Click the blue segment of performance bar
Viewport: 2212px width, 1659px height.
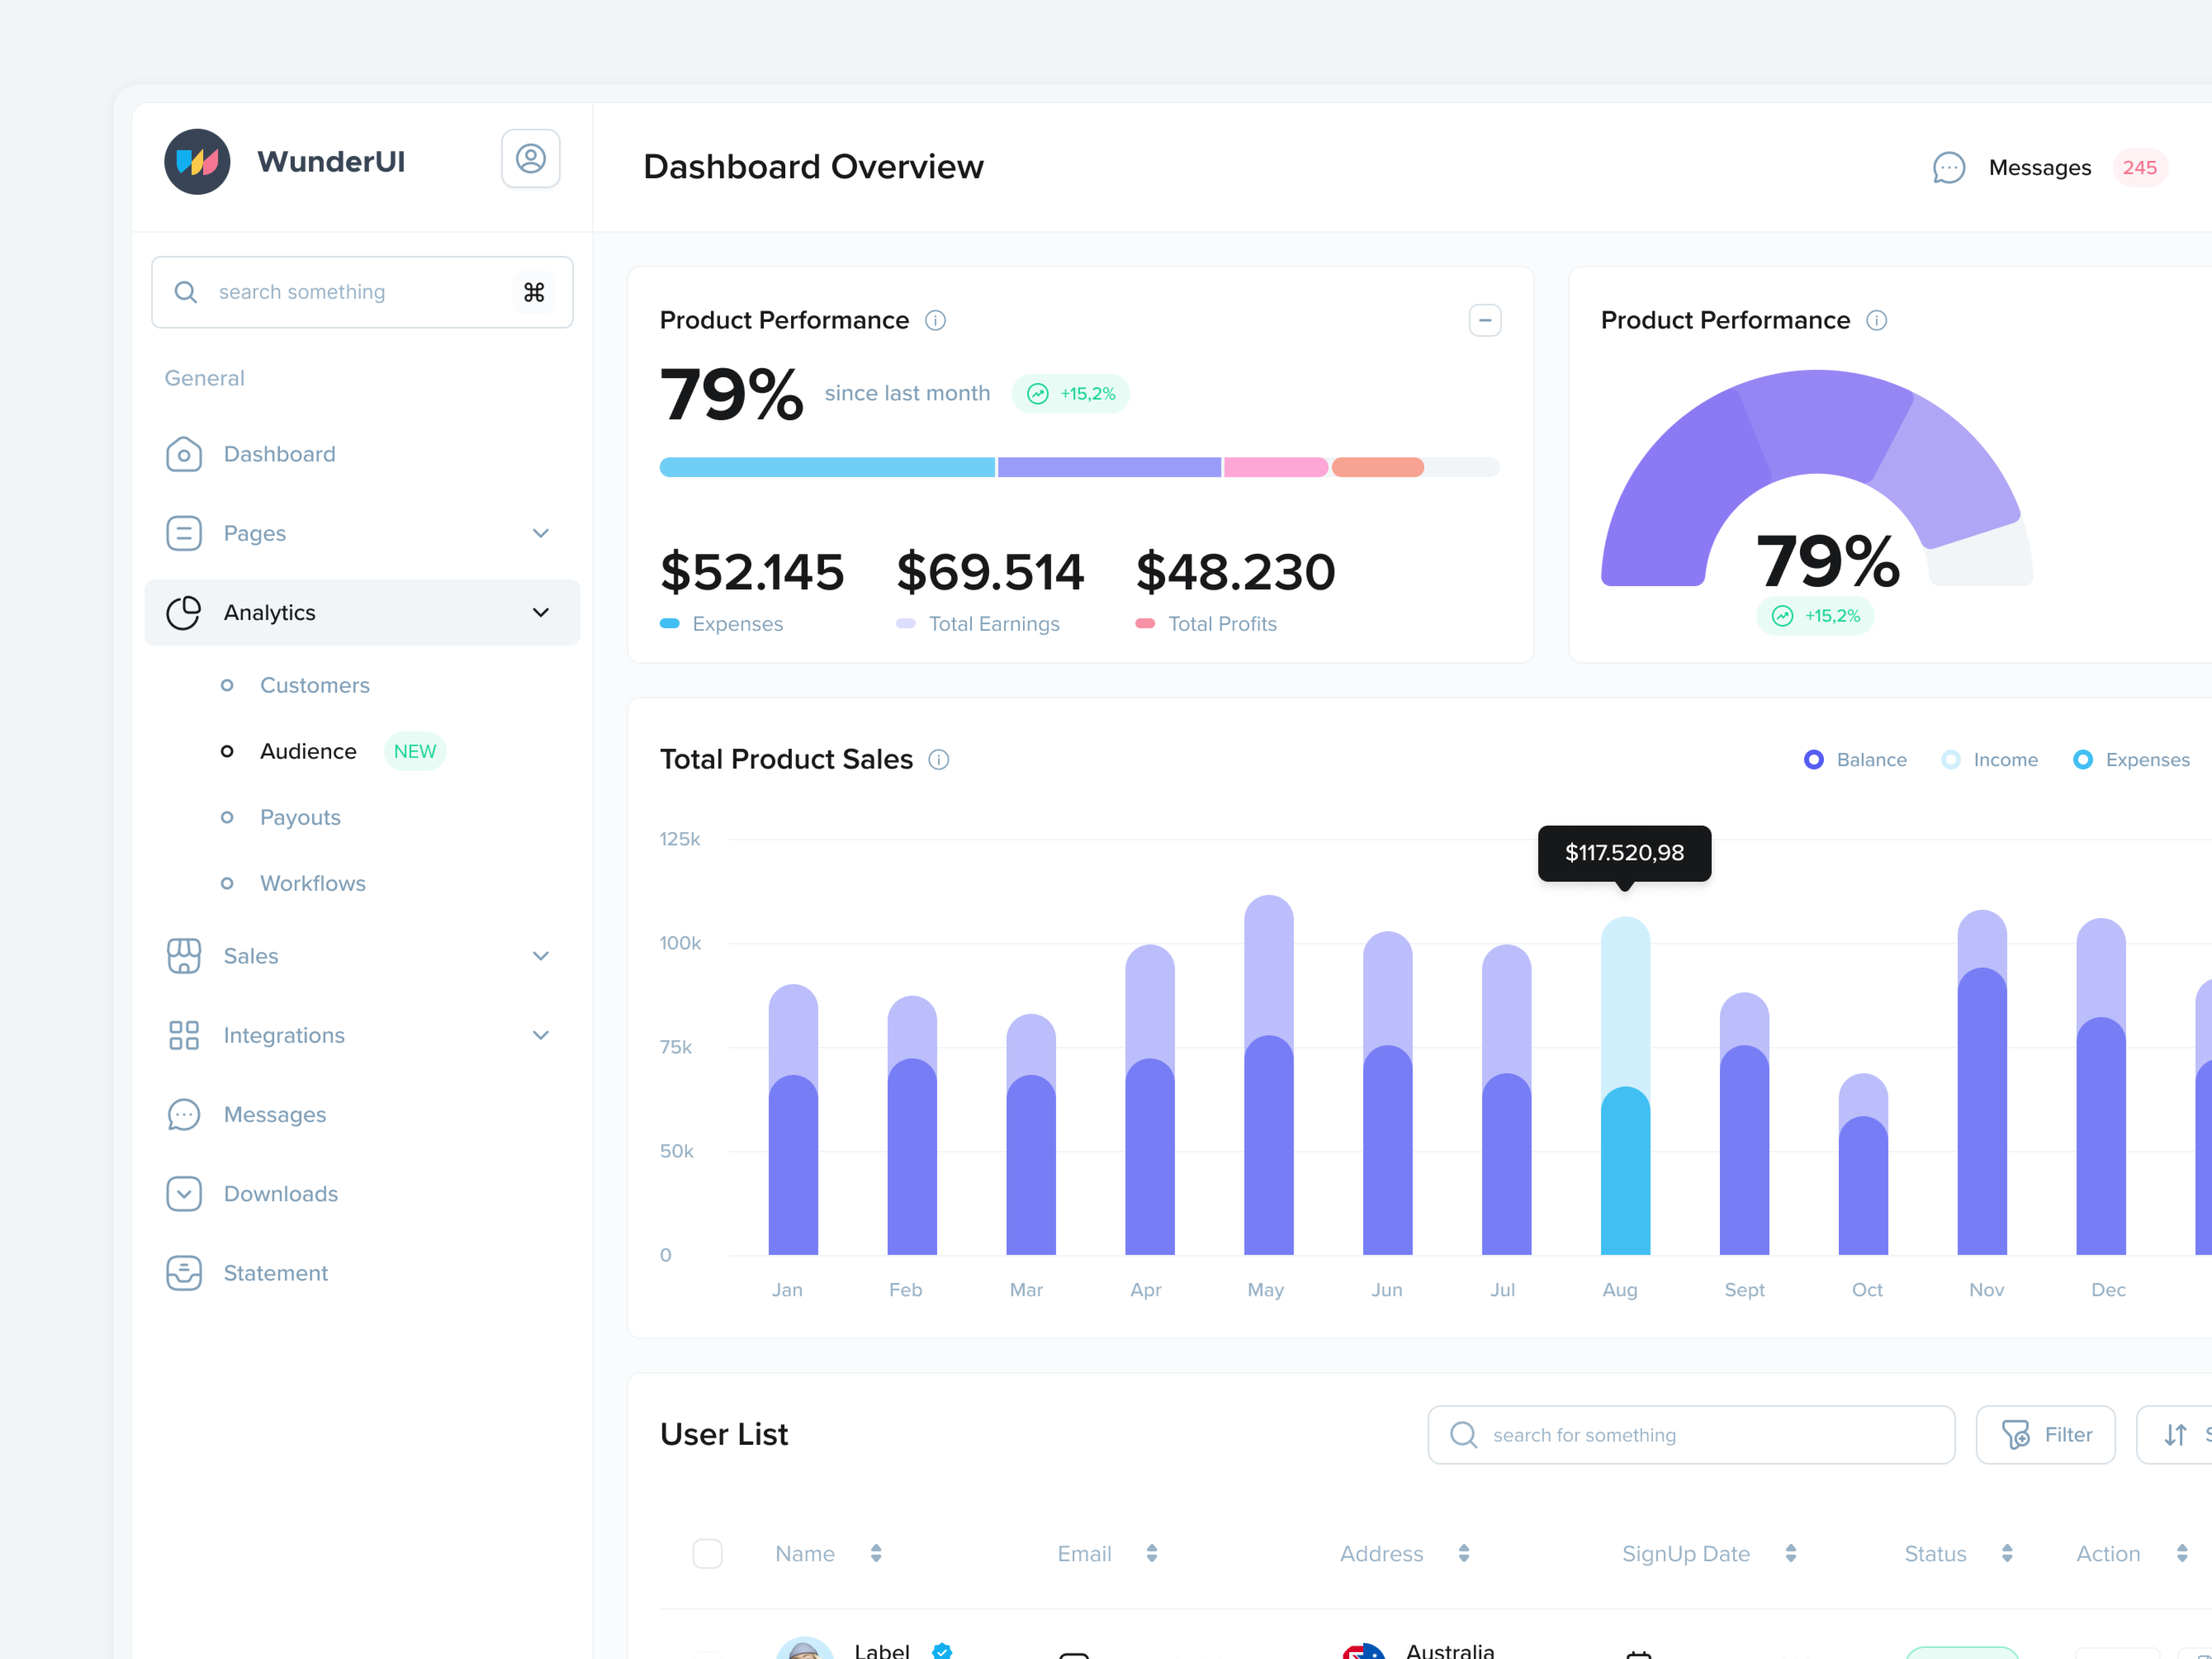827,467
